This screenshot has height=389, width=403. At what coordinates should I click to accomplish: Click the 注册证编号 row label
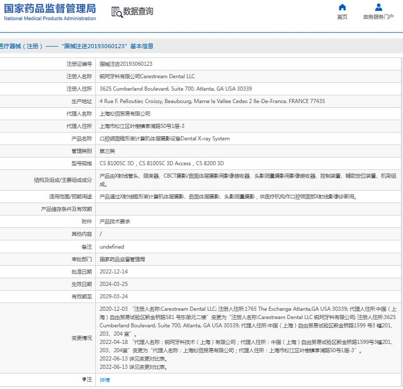pyautogui.click(x=79, y=64)
